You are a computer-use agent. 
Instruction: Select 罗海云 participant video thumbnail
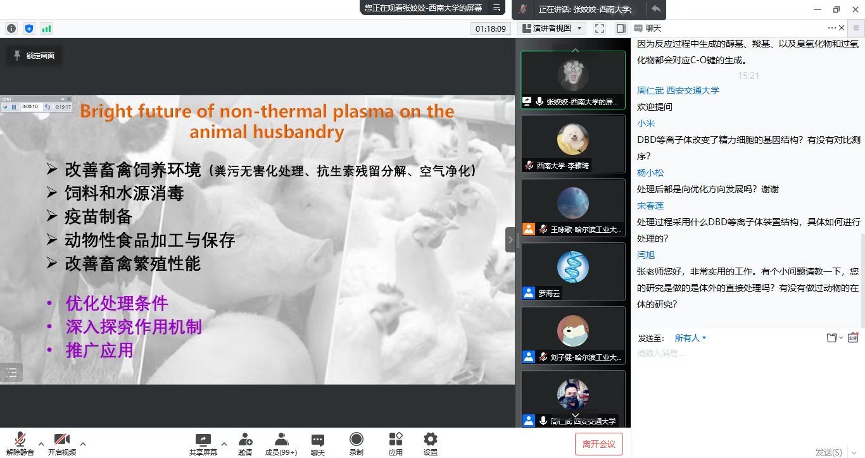coord(573,272)
